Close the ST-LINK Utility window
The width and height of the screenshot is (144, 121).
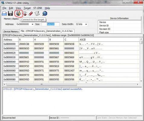138,2
